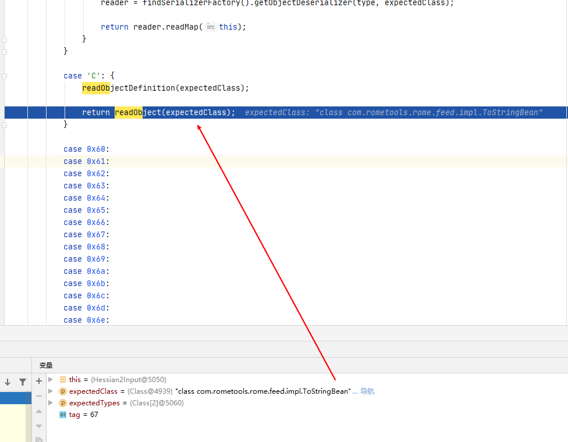This screenshot has width=568, height=442.
Task: Click the code line 'case 0x68:'
Action: [x=86, y=247]
